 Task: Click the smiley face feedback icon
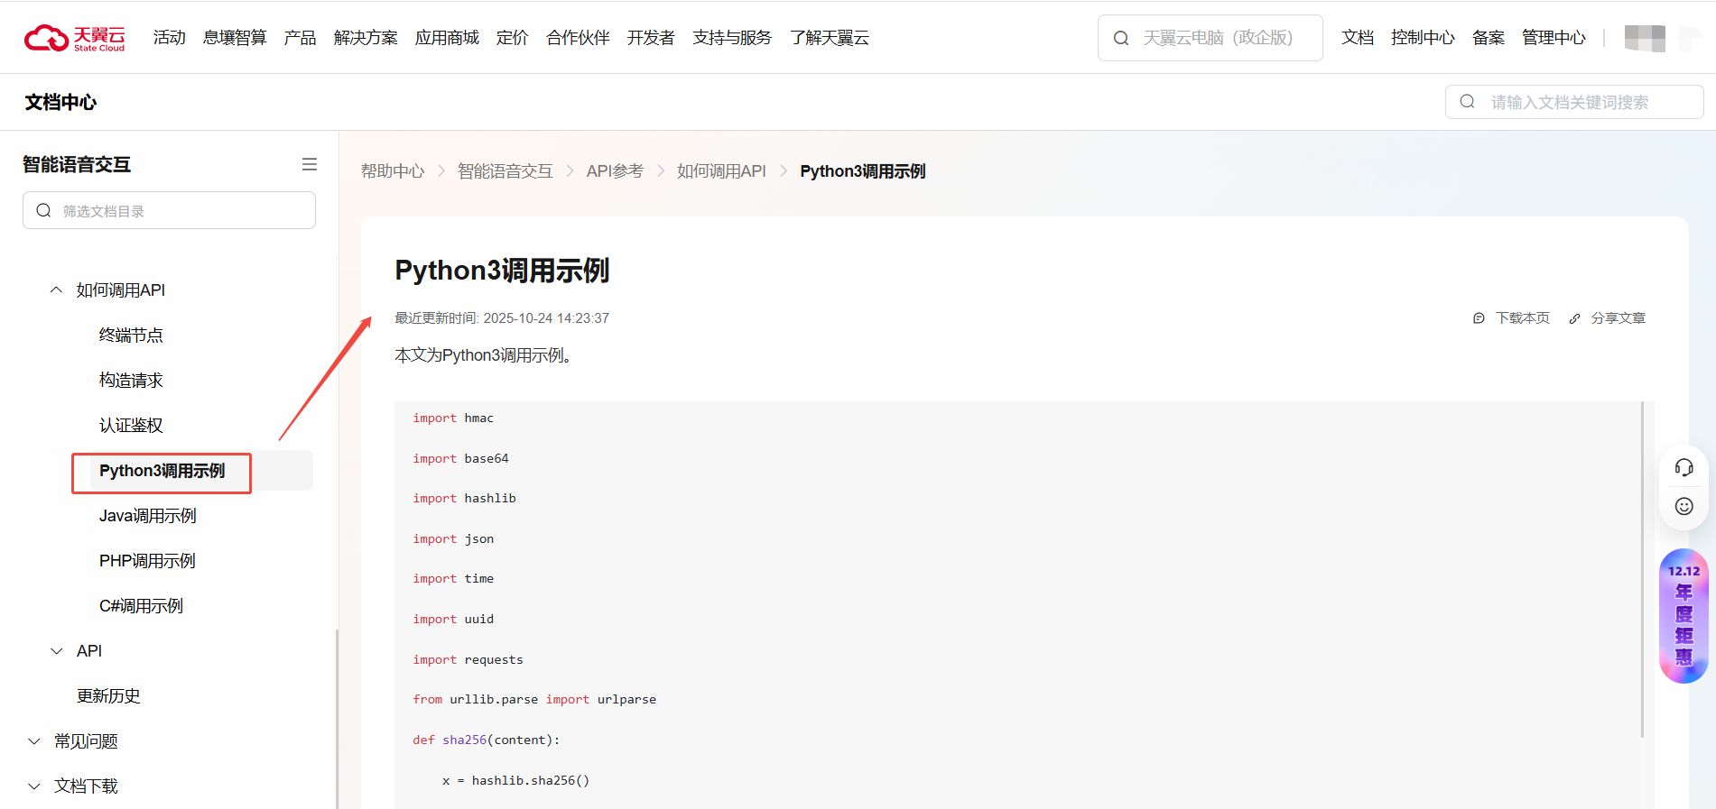pyautogui.click(x=1684, y=506)
